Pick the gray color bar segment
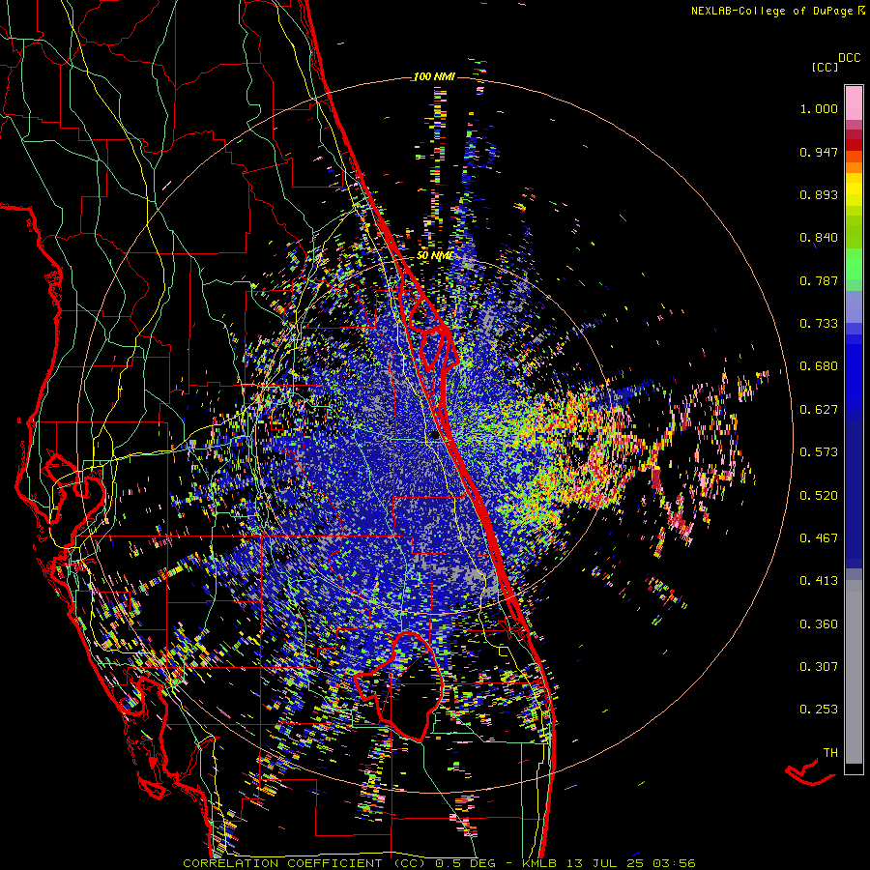 (x=854, y=672)
